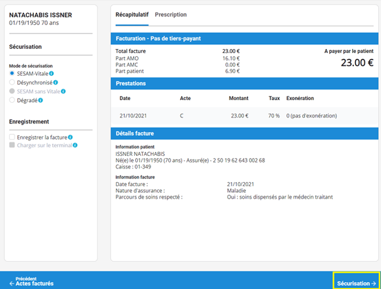The image size is (381, 289).
Task: Click info icon next to SESAM-Vitale
Action: [x=52, y=73]
